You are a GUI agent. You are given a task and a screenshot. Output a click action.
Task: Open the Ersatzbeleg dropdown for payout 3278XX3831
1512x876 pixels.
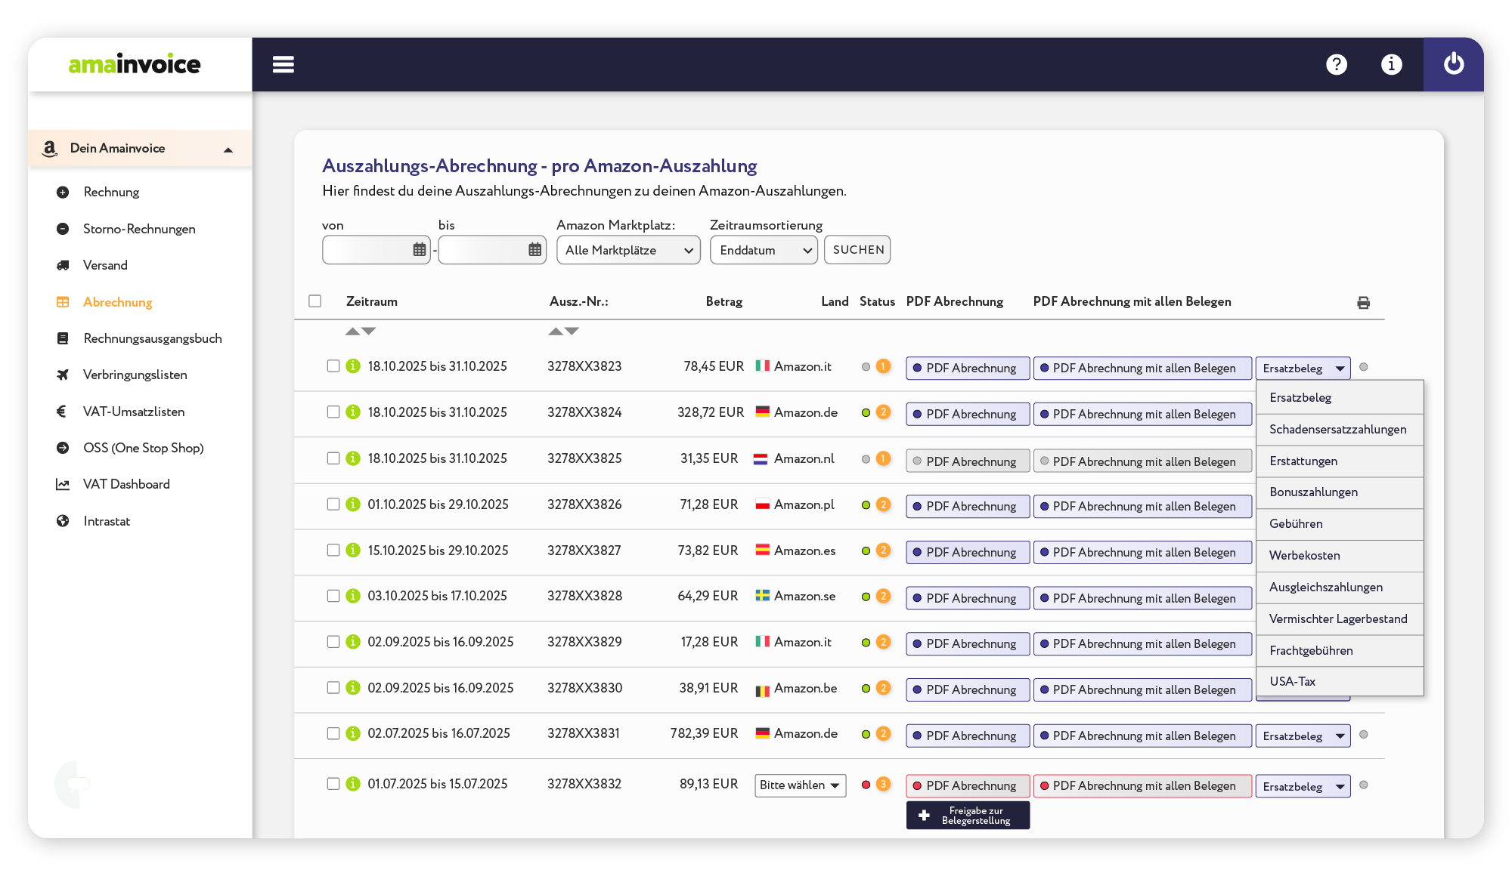point(1303,736)
